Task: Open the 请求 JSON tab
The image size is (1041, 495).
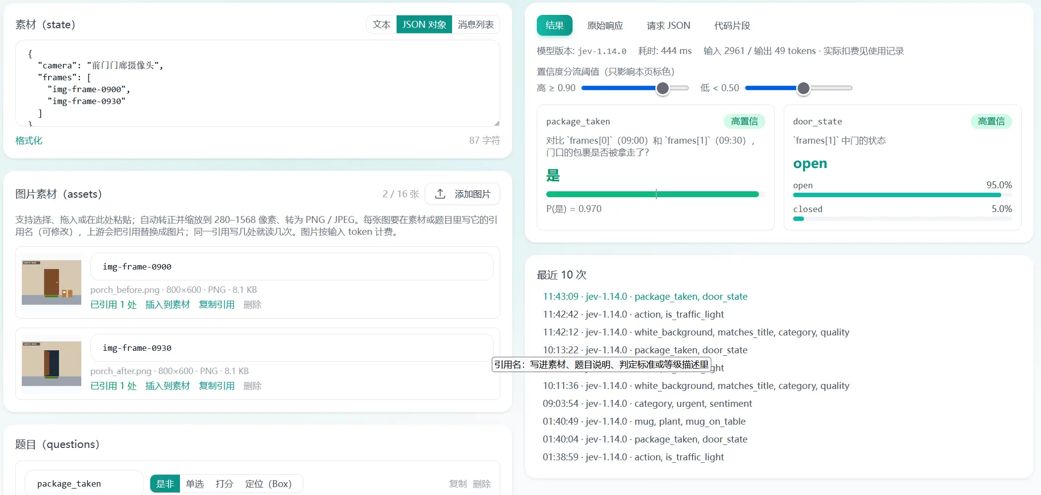Action: pyautogui.click(x=669, y=25)
